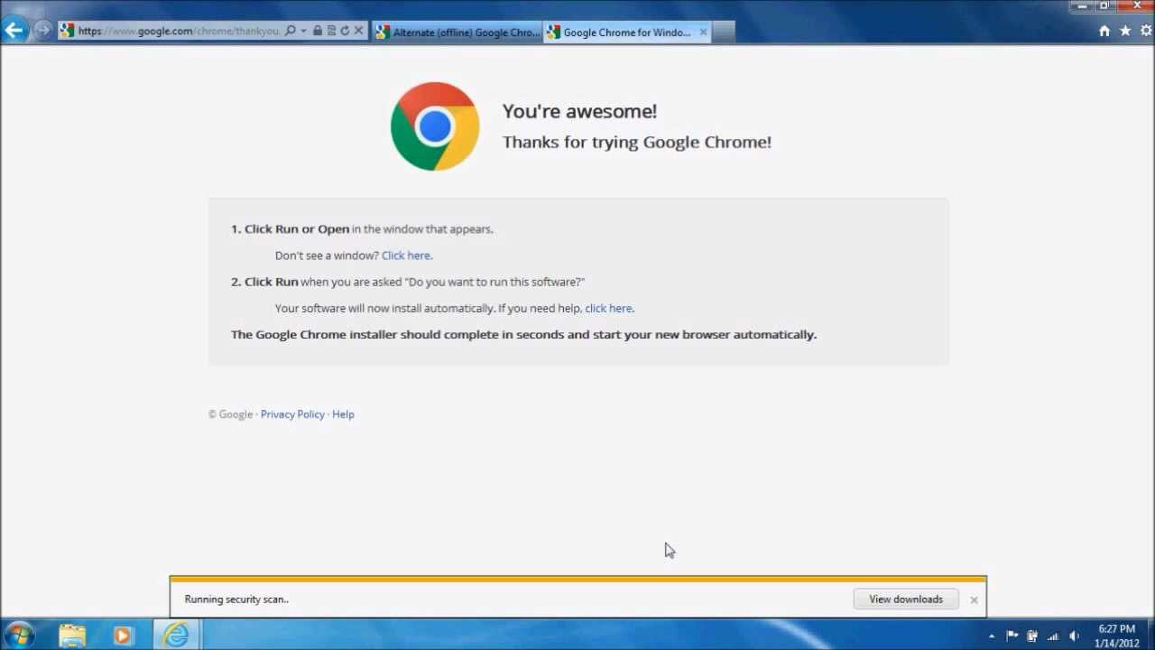Click the Show desktop strip on the taskbar
Viewport: 1155px width, 650px height.
[1150, 636]
